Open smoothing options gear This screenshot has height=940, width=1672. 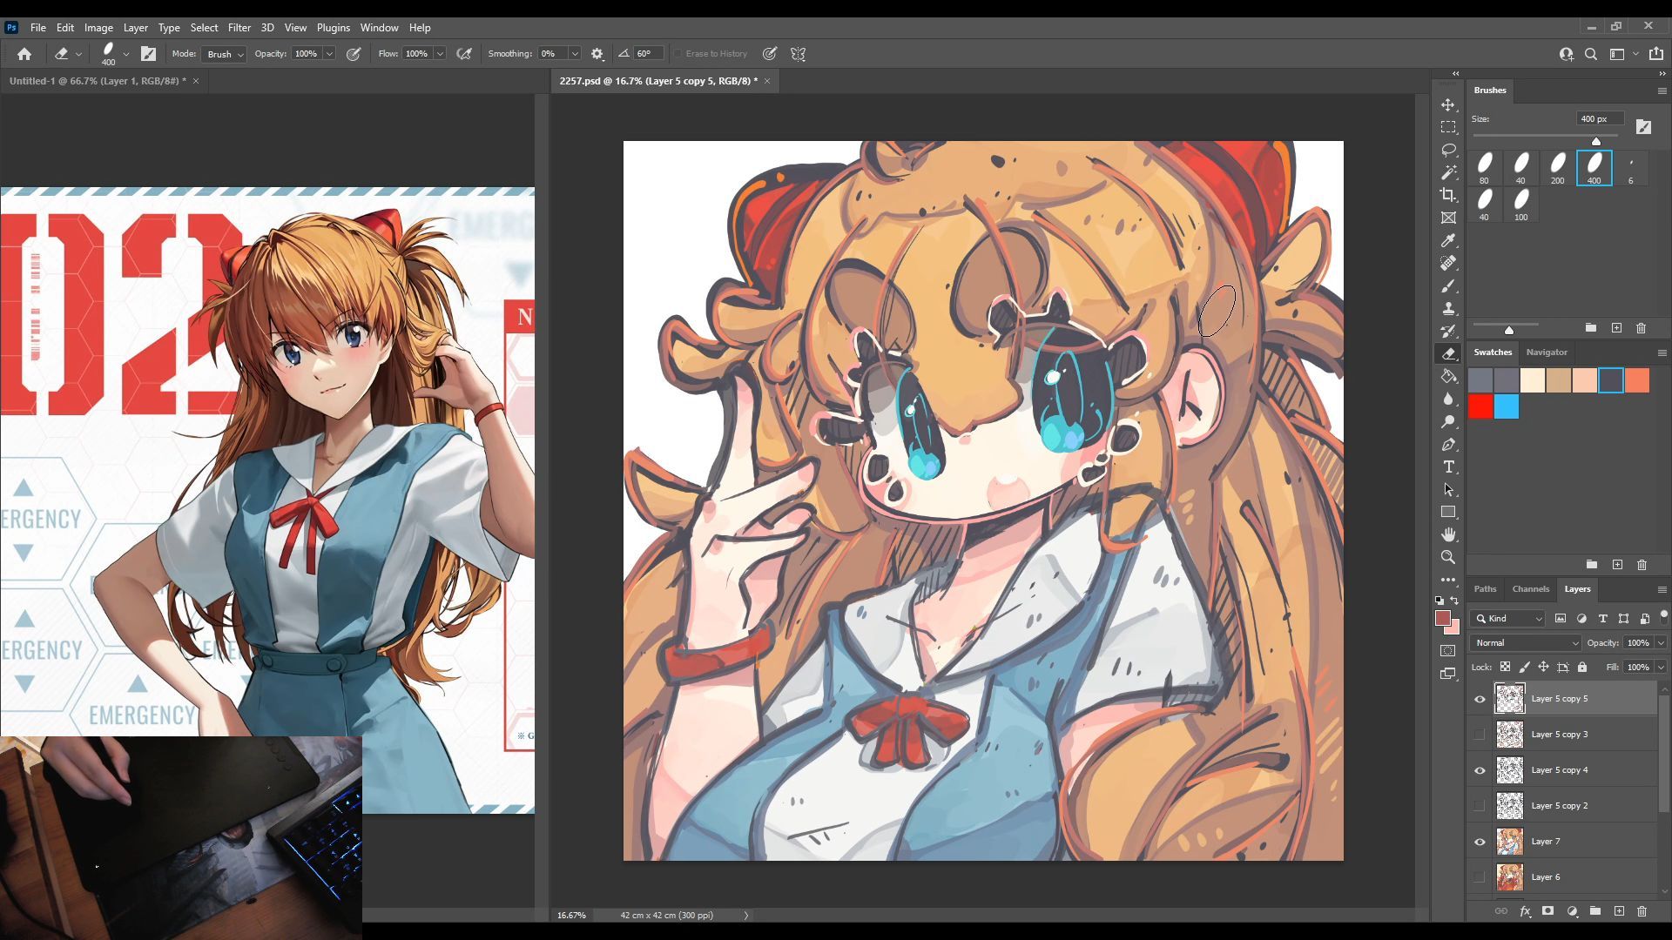(x=597, y=54)
